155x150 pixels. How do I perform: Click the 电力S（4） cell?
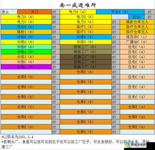point(78,12)
